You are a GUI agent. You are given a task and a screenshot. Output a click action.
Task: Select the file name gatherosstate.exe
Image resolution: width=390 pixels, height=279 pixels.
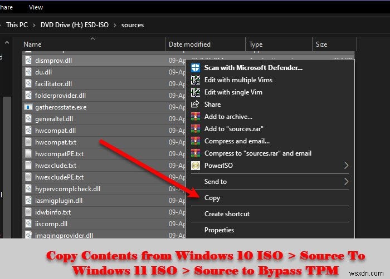pyautogui.click(x=61, y=107)
